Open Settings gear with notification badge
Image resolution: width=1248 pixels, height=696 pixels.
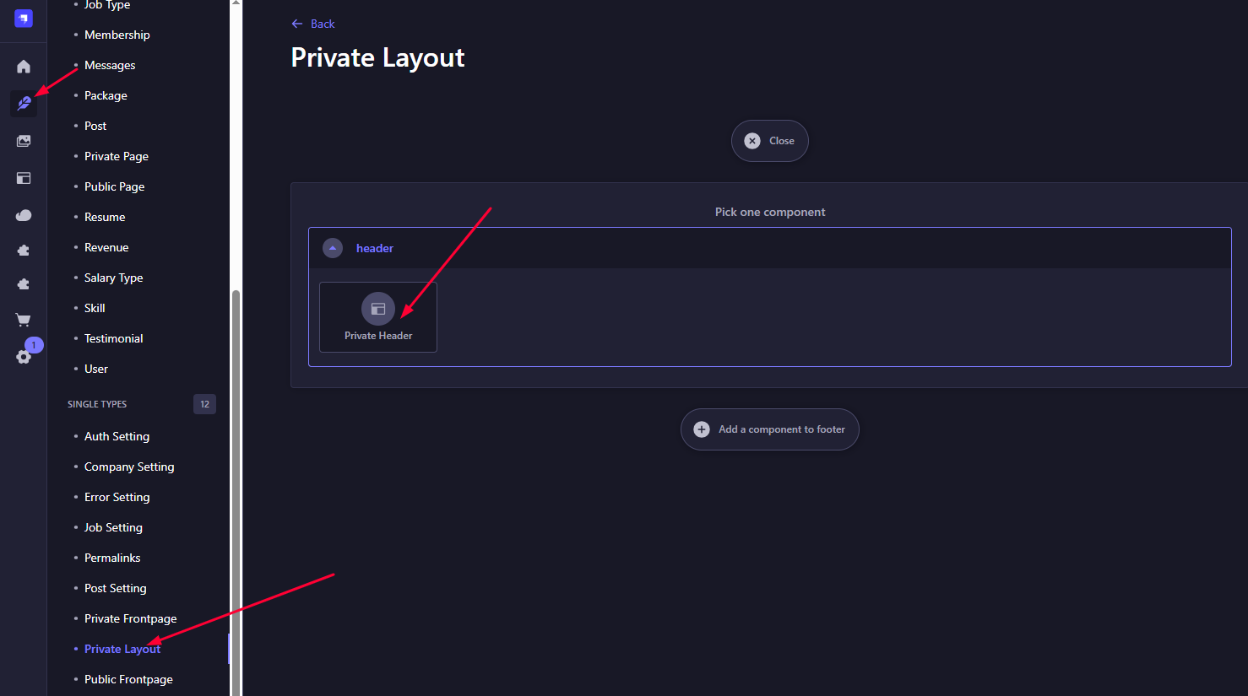click(24, 356)
